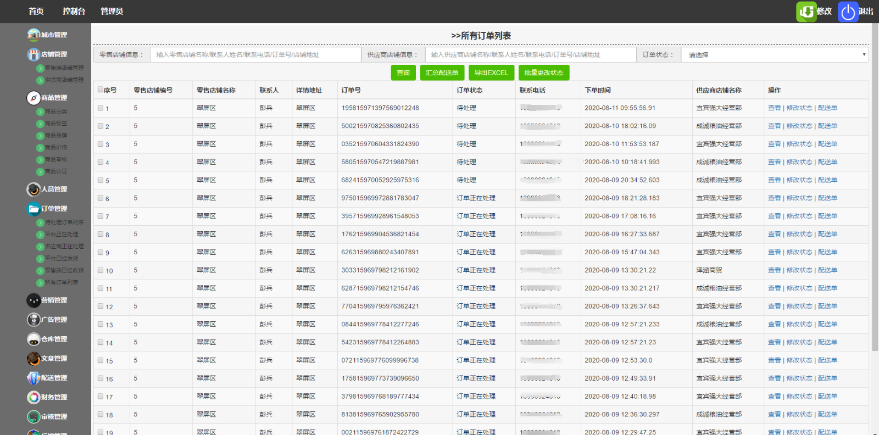Check the checkbox for row 1
Screen dimensions: 879x435
click(x=101, y=108)
